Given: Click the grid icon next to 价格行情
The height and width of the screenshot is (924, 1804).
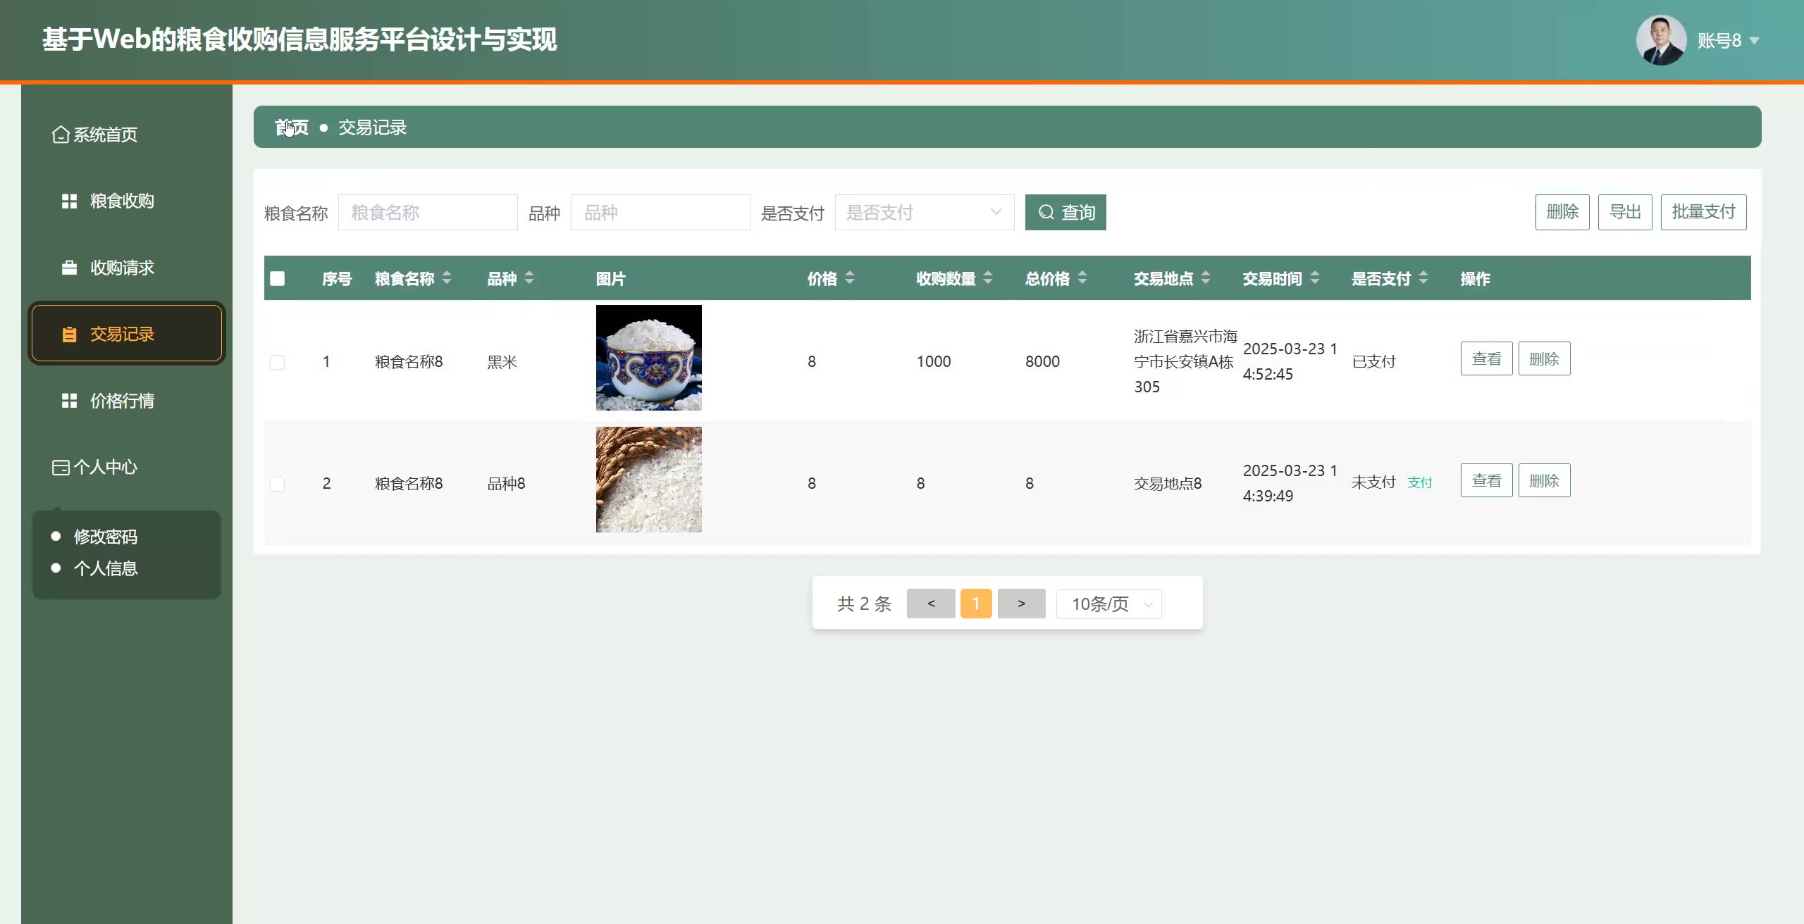Looking at the screenshot, I should click(69, 401).
